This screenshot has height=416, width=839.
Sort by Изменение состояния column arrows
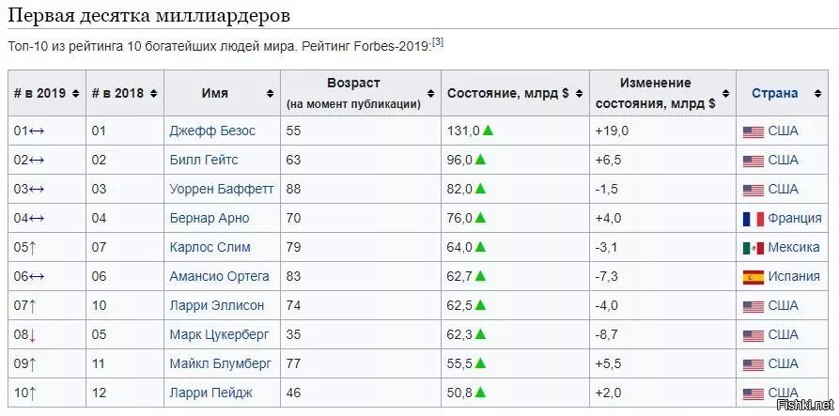[x=725, y=94]
